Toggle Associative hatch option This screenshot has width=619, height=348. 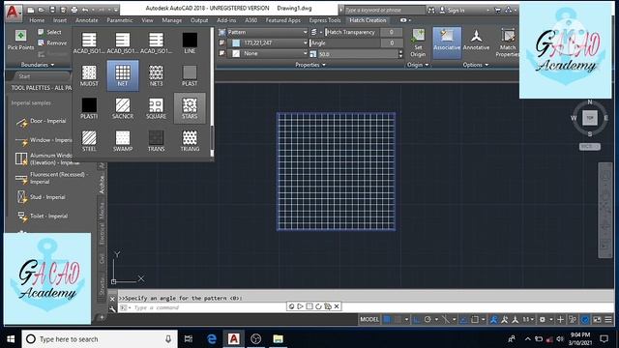447,43
